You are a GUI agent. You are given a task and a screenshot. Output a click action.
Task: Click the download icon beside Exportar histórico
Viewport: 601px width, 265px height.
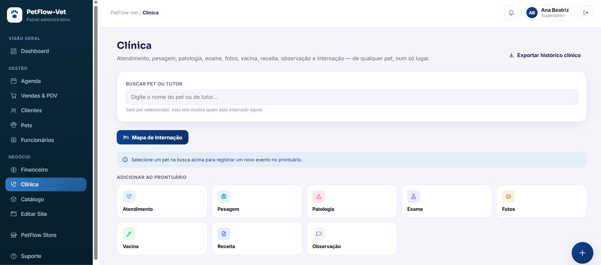pos(511,55)
